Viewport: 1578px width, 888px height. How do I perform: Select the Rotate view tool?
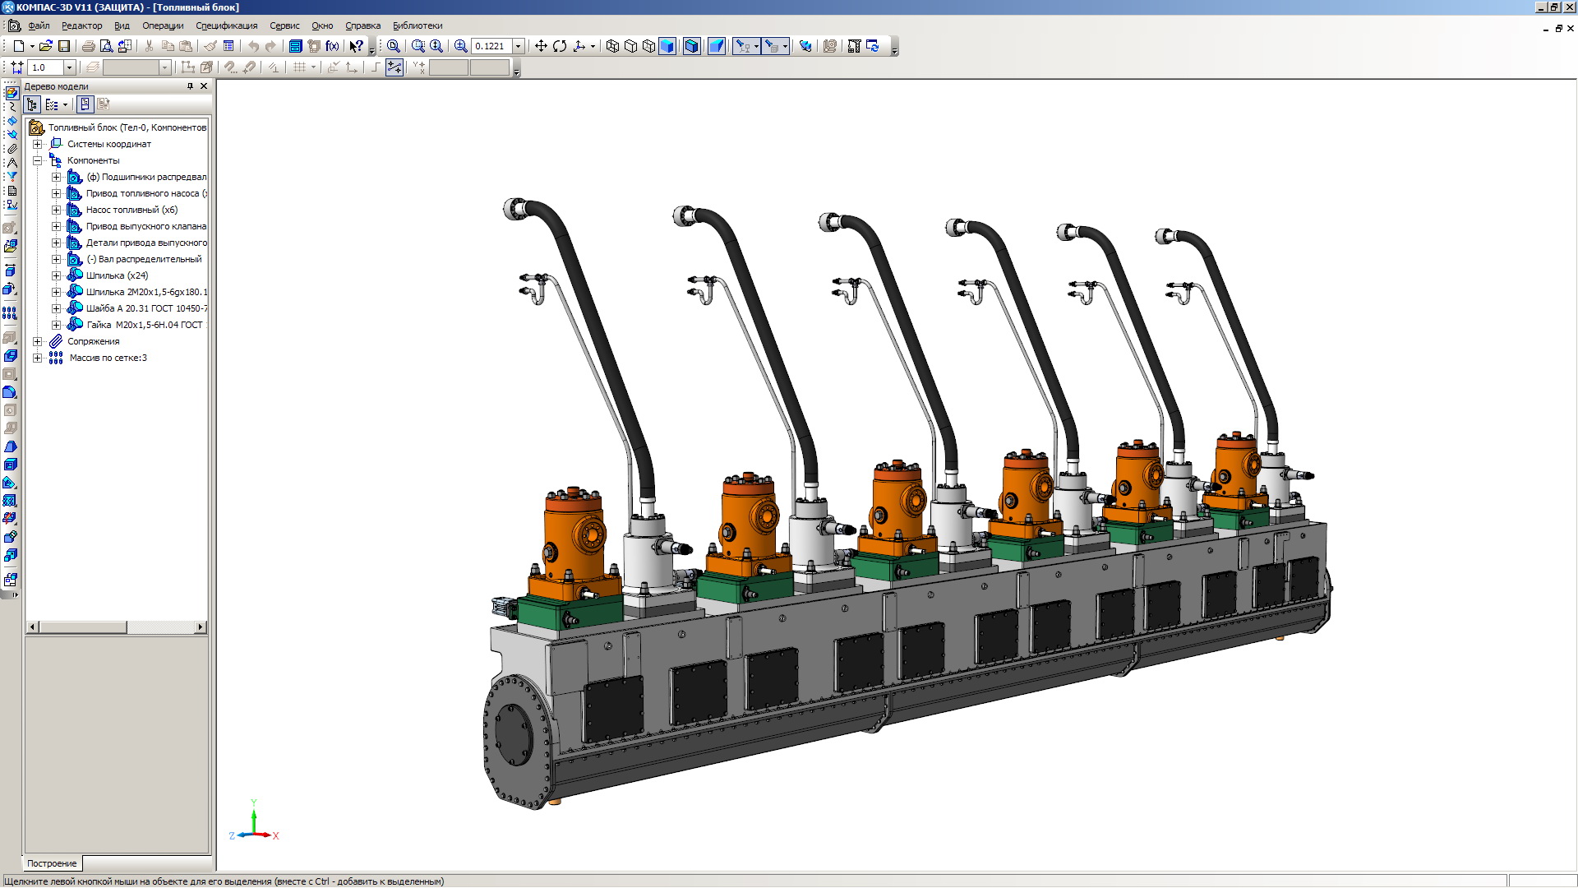560,46
